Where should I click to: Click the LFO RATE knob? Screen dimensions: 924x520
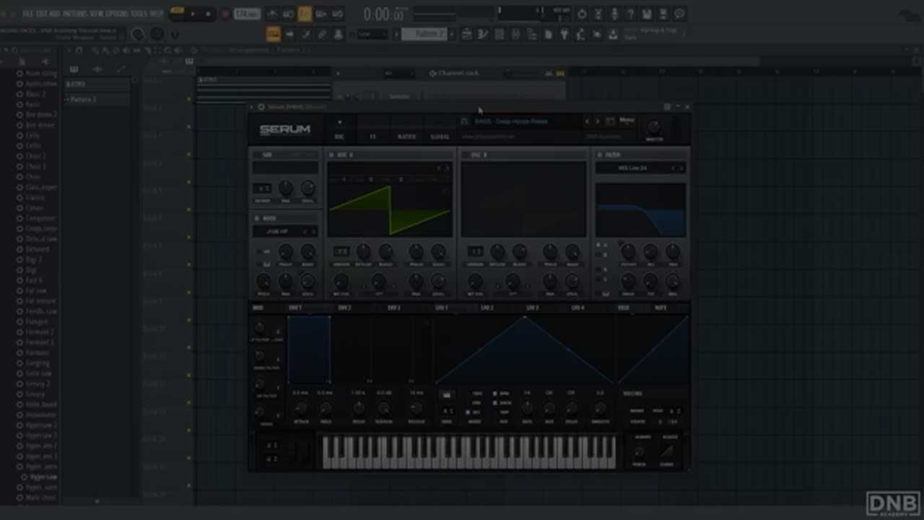[x=528, y=408]
